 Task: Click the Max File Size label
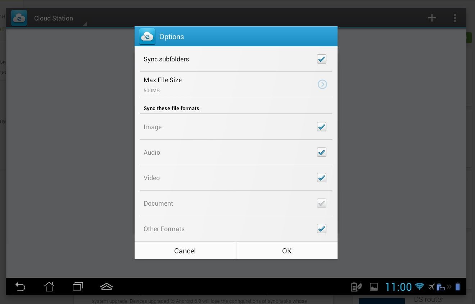[x=163, y=80]
